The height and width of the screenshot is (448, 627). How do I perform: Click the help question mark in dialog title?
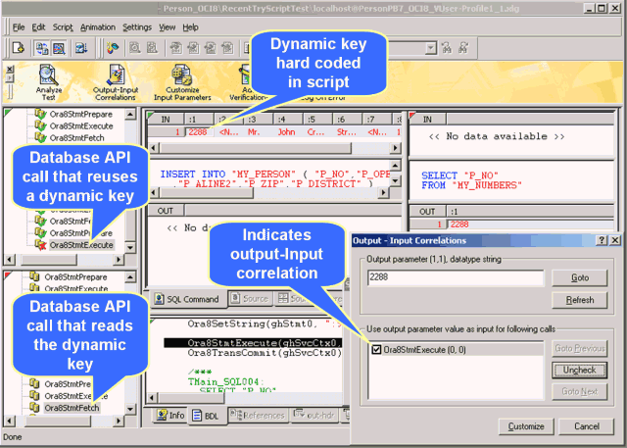point(601,240)
